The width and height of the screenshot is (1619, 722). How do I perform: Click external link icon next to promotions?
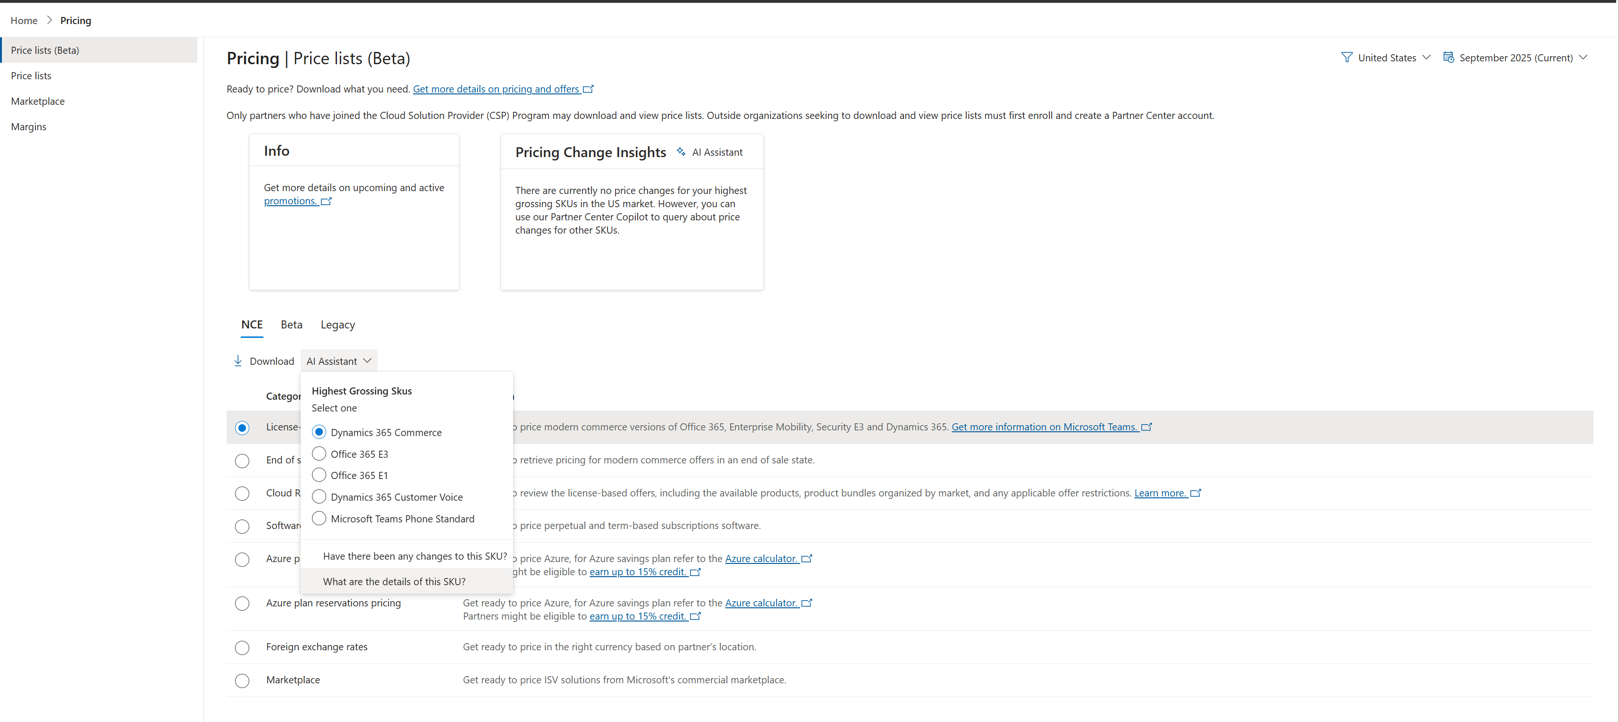tap(326, 201)
